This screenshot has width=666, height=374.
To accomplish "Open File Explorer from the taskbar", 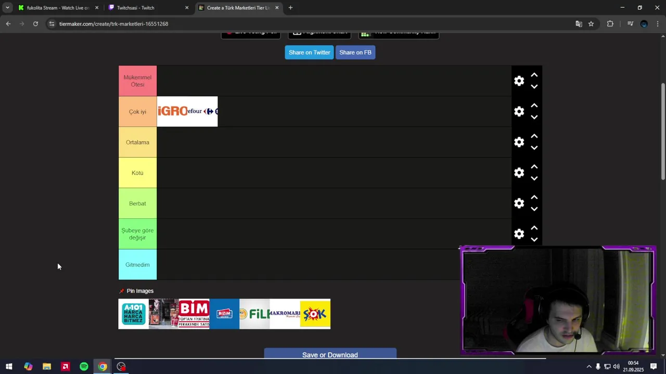I will pos(47,367).
